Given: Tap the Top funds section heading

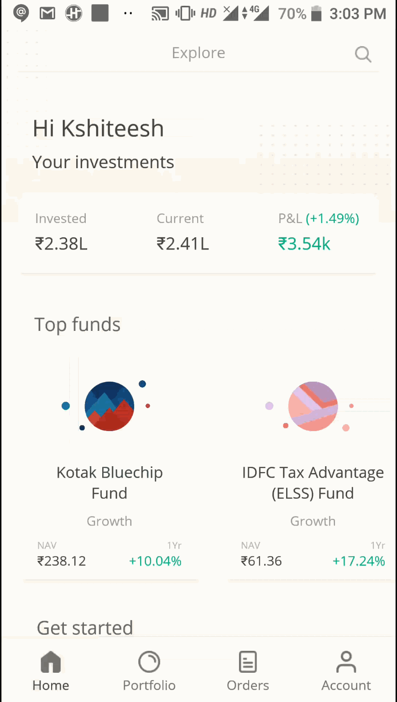Looking at the screenshot, I should click(78, 324).
